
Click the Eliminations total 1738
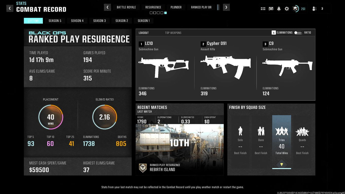pos(89,144)
